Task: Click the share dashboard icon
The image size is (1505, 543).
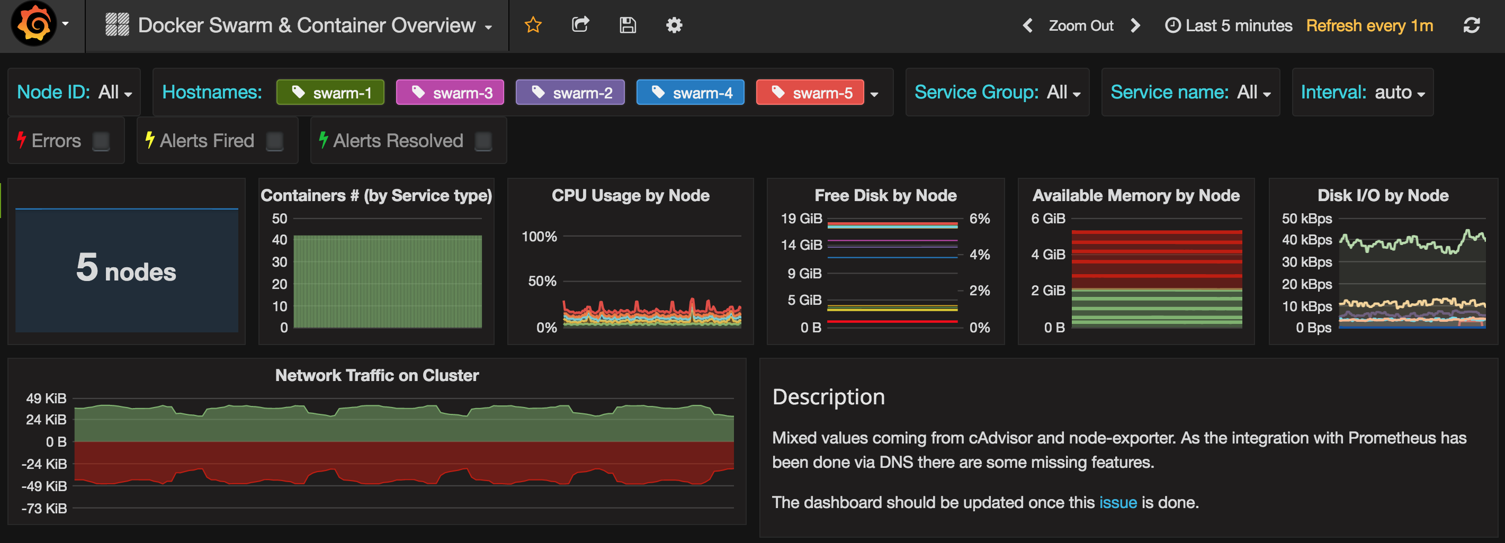Action: click(580, 25)
